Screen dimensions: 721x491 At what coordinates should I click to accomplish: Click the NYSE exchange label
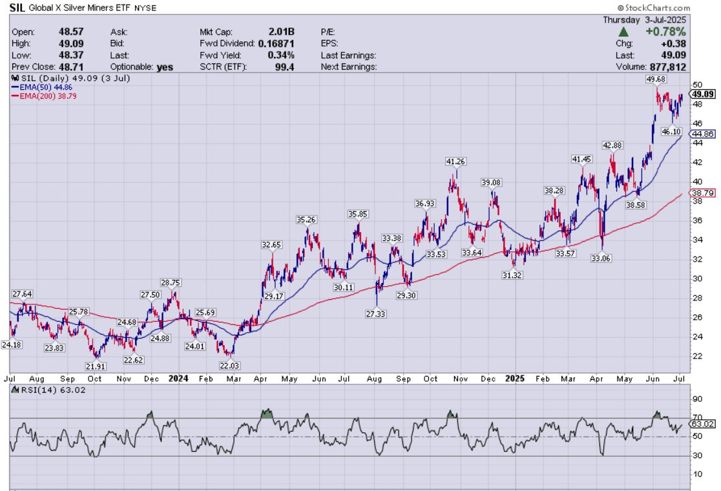145,8
